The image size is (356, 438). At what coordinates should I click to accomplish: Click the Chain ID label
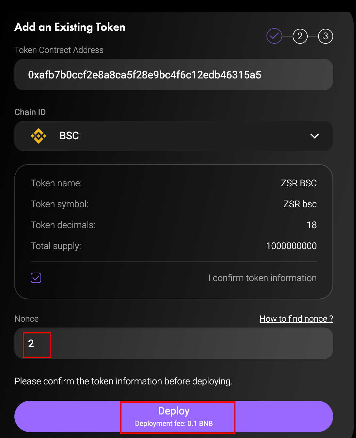pyautogui.click(x=30, y=112)
